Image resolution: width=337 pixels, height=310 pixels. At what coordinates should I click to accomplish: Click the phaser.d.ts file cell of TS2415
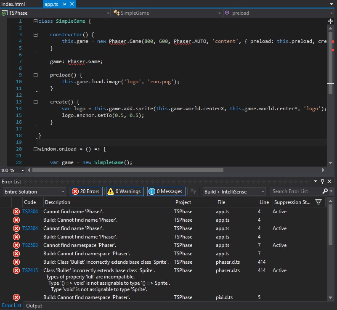(228, 270)
